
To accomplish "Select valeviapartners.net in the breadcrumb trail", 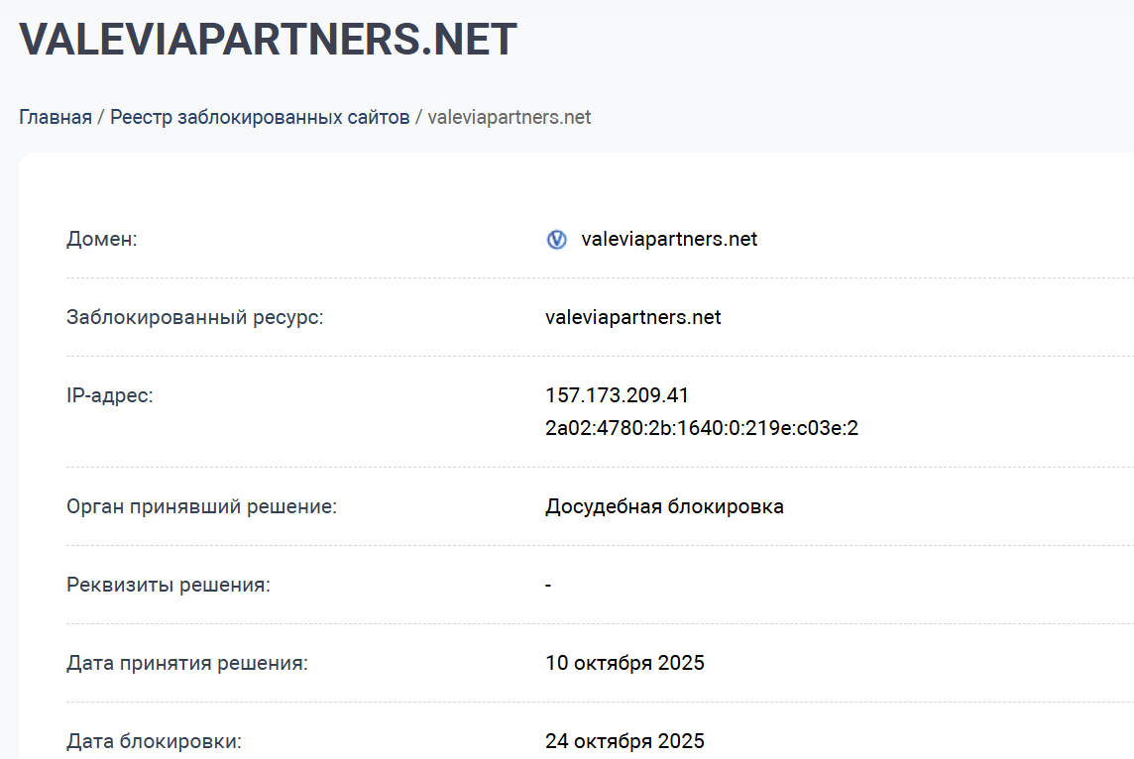I will [509, 116].
